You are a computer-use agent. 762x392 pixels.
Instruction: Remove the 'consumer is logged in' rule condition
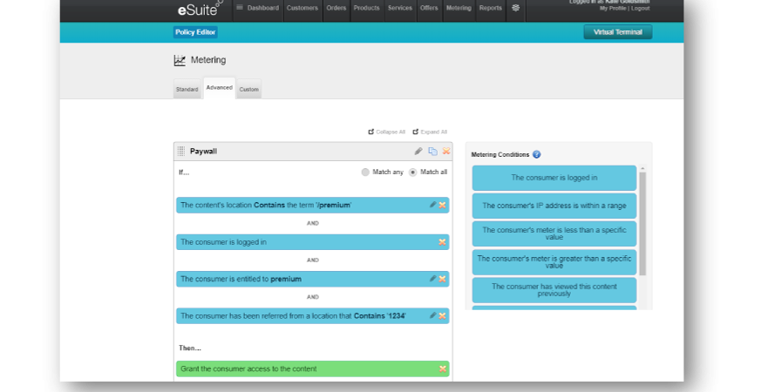(x=442, y=242)
